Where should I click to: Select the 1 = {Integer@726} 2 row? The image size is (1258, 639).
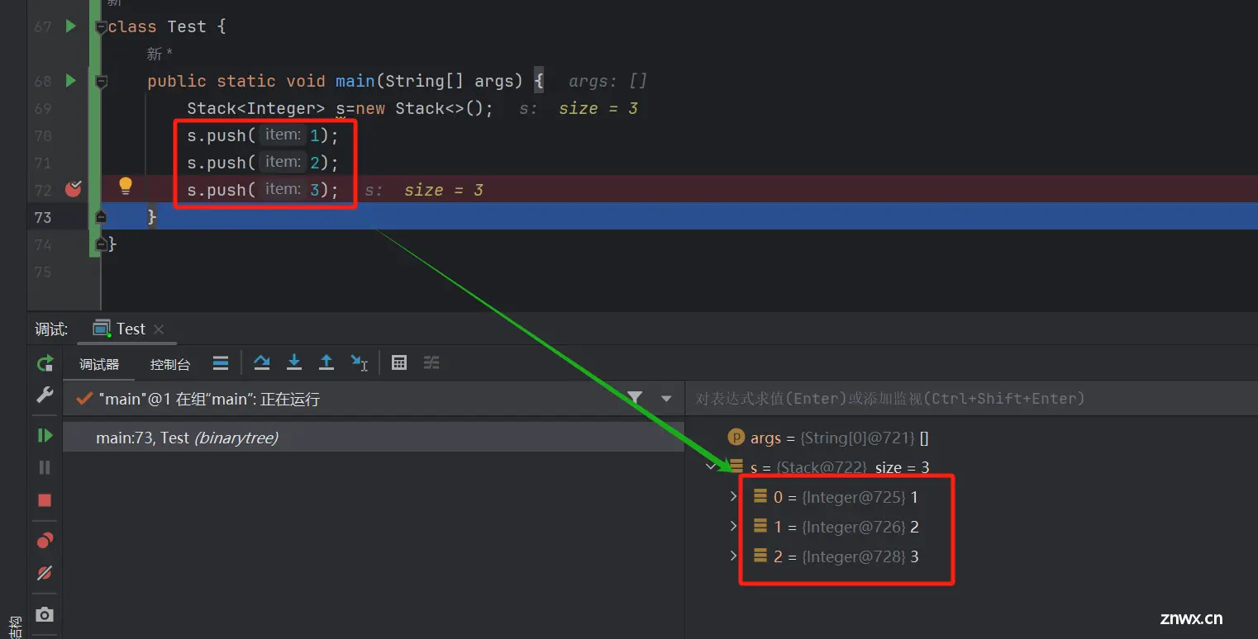tap(836, 527)
